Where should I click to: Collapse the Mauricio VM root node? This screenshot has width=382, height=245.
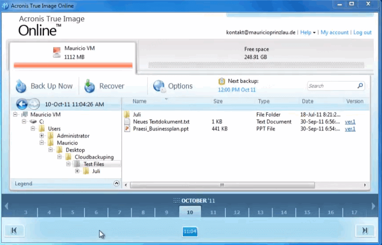click(x=15, y=114)
